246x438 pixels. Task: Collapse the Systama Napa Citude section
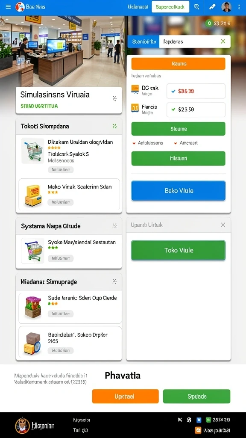pyautogui.click(x=114, y=226)
